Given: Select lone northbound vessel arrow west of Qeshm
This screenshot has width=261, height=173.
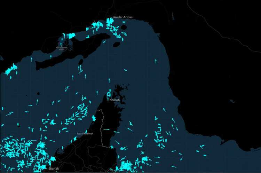Looking at the screenshot, I should click(32, 60).
